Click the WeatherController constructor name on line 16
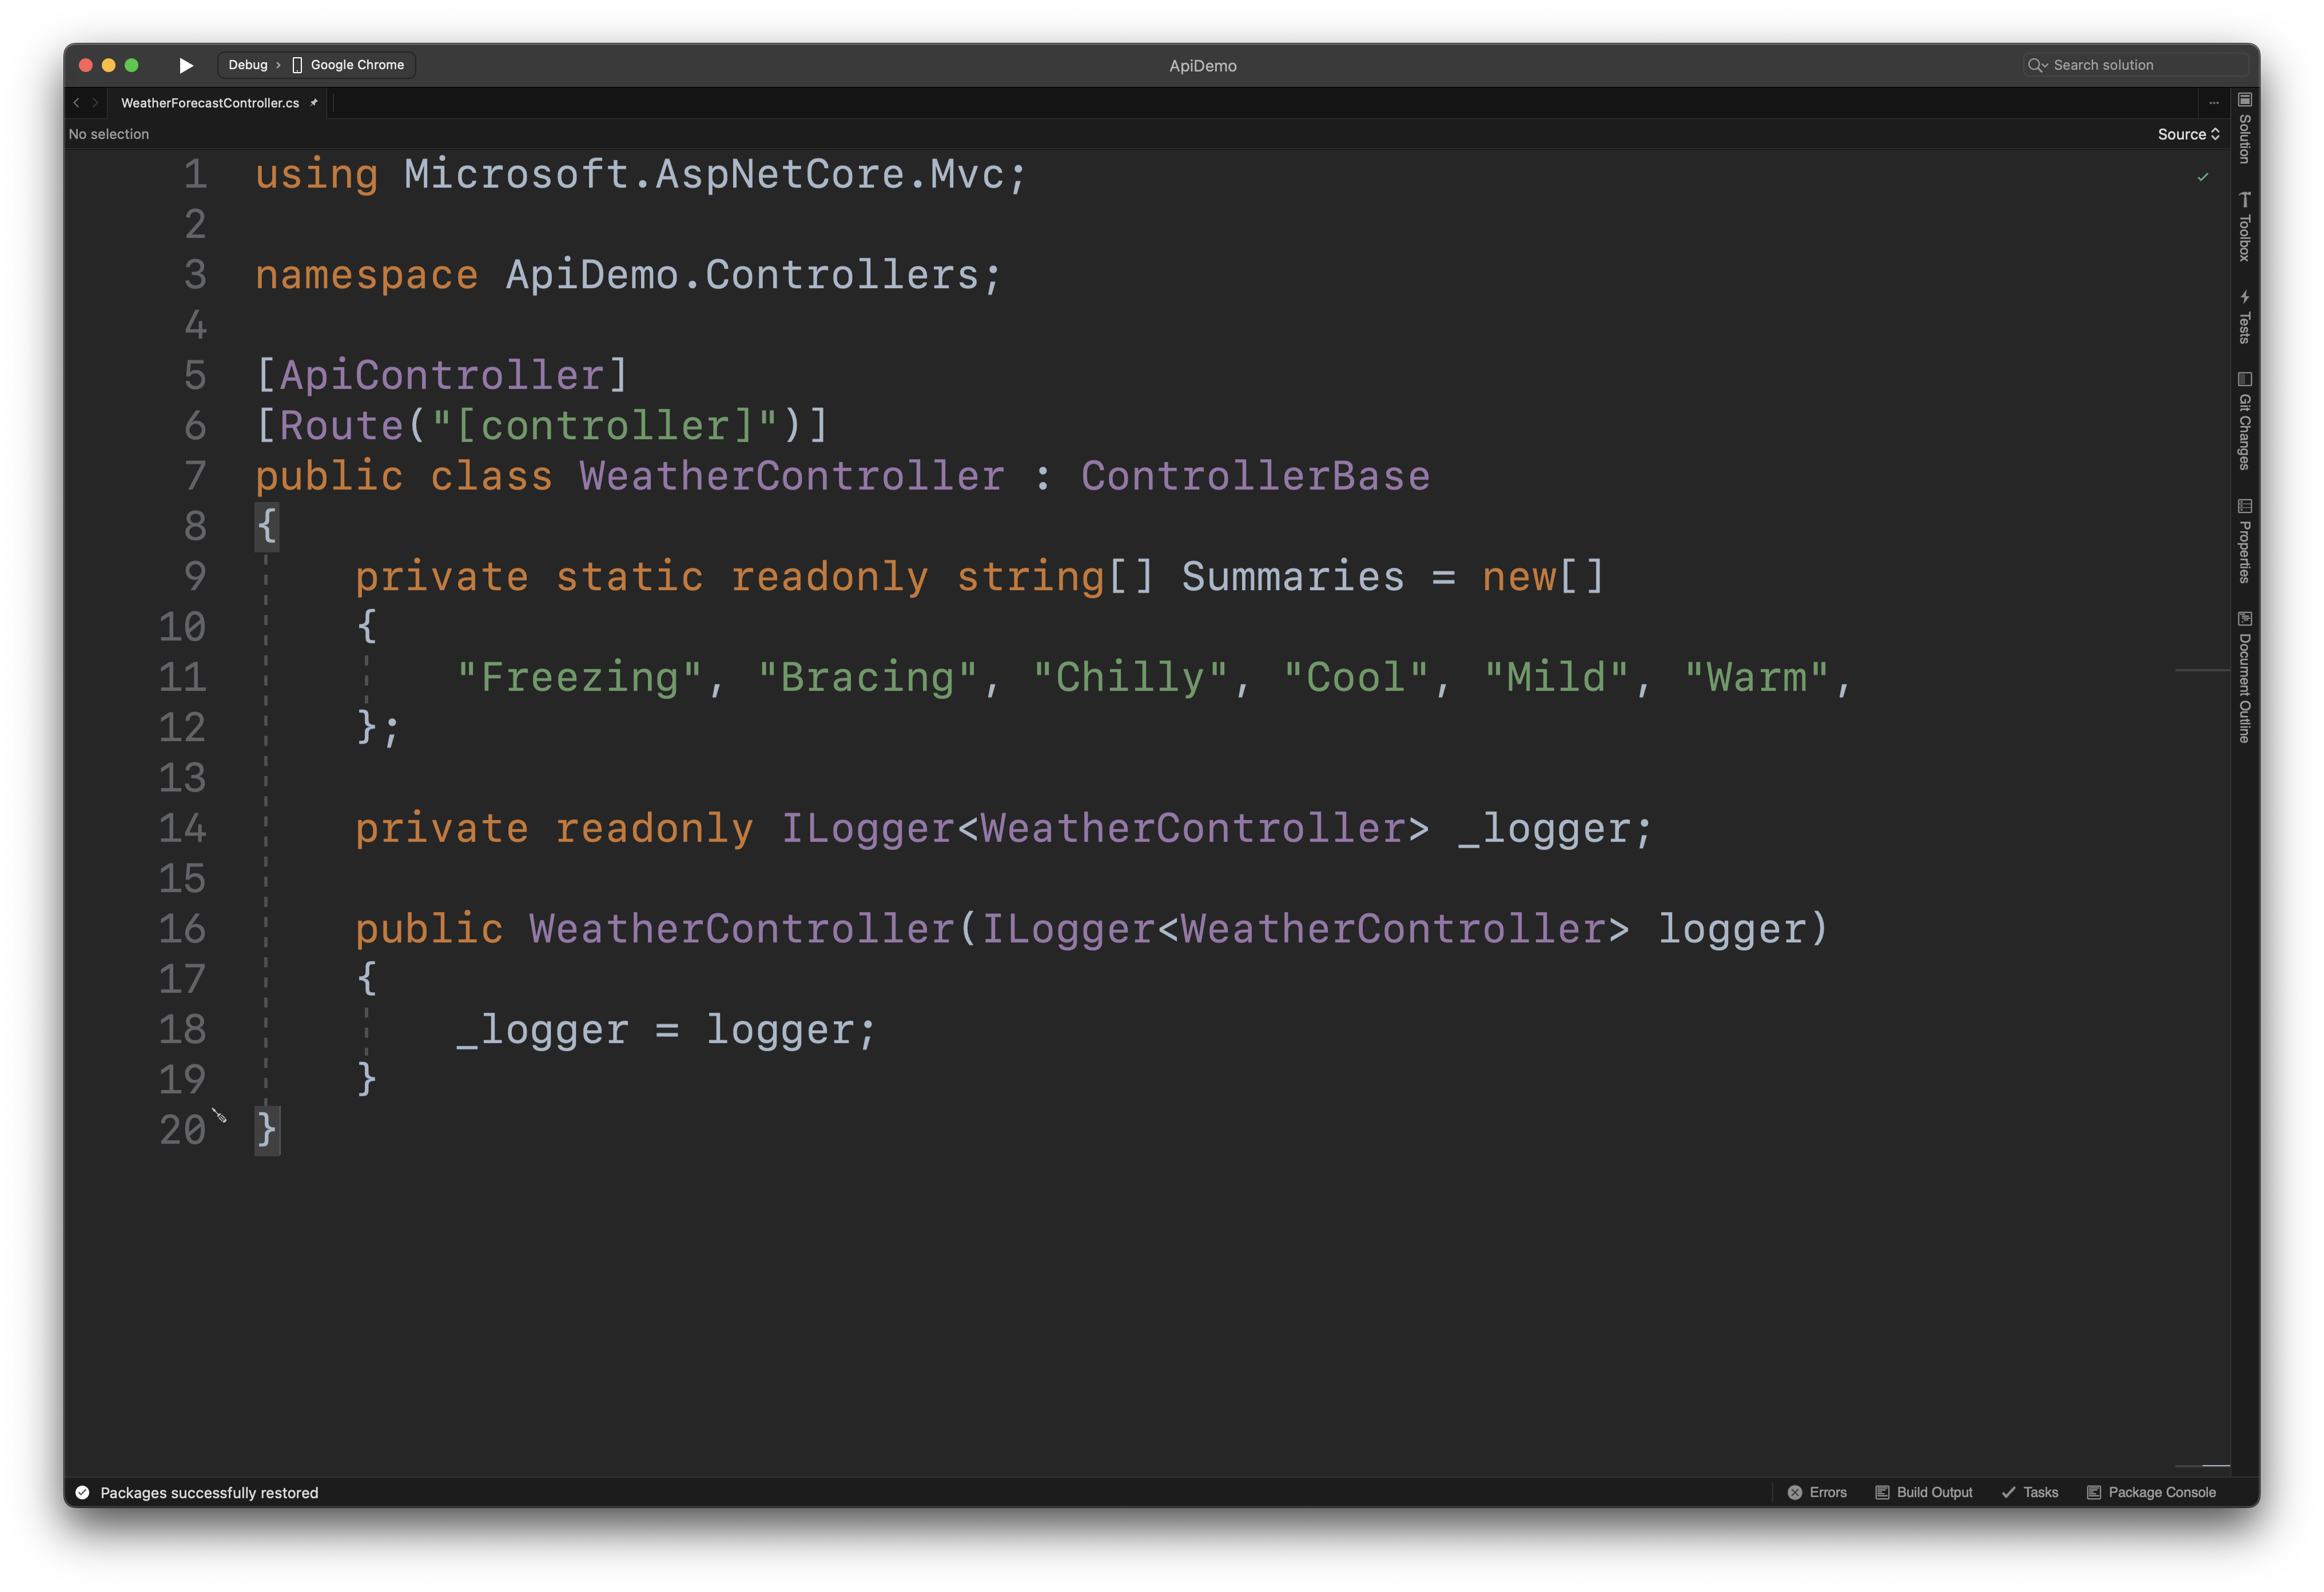Screen dimensions: 2324x1592 pos(742,929)
